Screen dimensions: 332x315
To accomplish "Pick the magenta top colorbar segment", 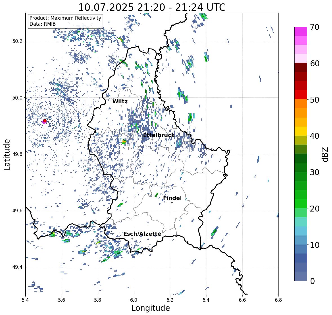I will point(301,31).
